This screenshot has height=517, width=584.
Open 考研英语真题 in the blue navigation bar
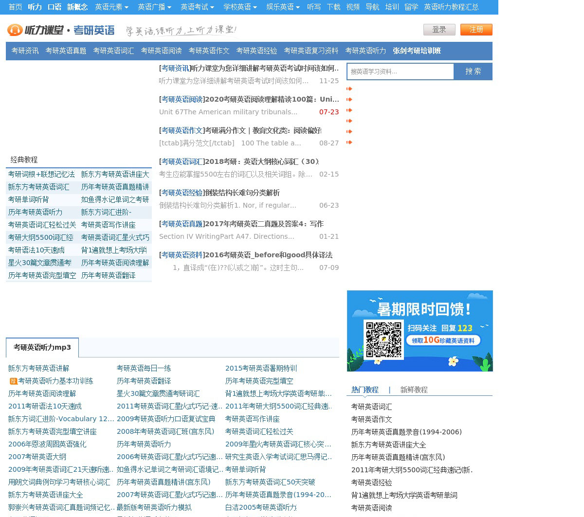click(x=66, y=51)
